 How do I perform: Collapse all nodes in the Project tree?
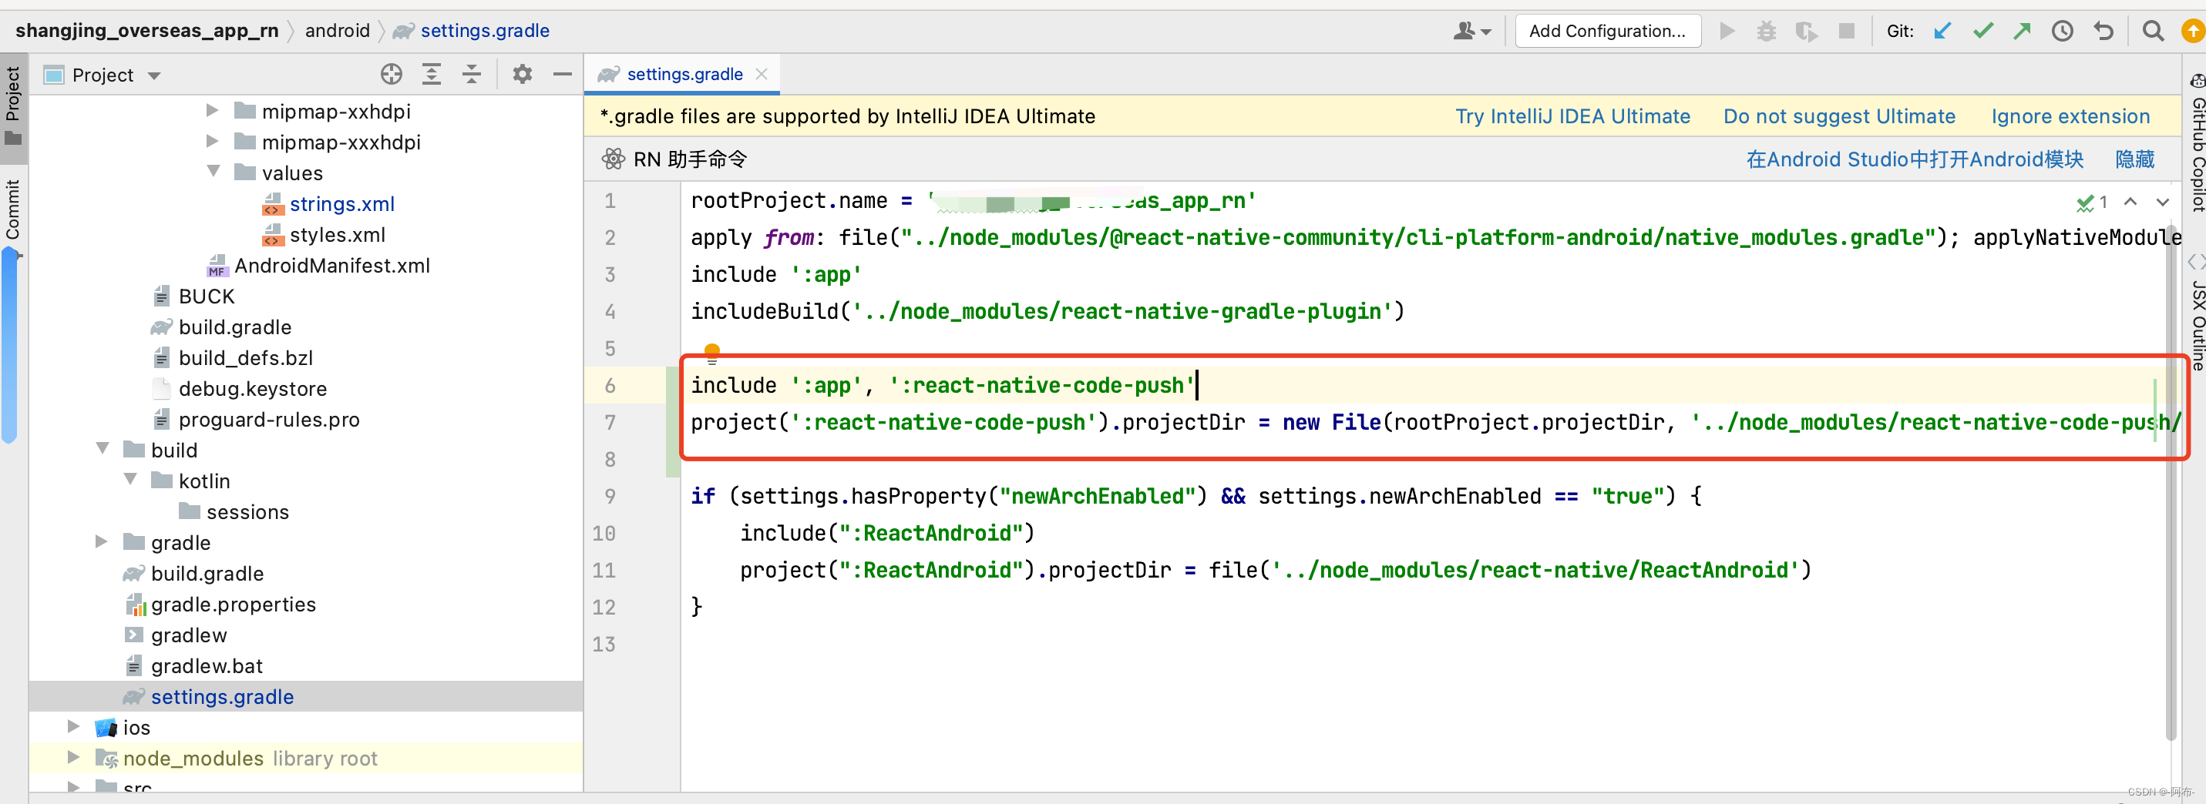(x=472, y=74)
